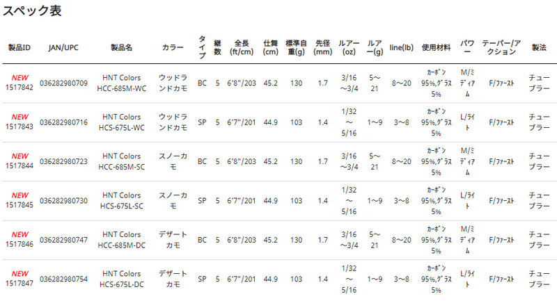Click the line(lb) column header
The width and height of the screenshot is (557, 301).
(402, 47)
